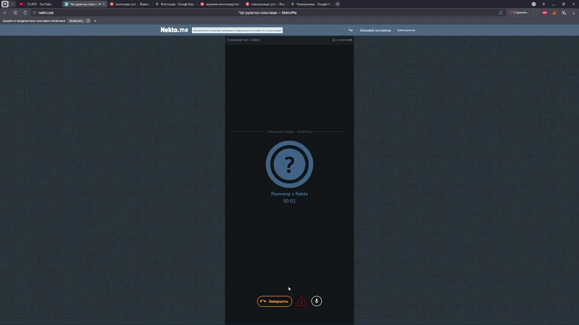Switch to Волгоград Google Maps tab
Viewport: 579px width, 325px height.
[175, 4]
